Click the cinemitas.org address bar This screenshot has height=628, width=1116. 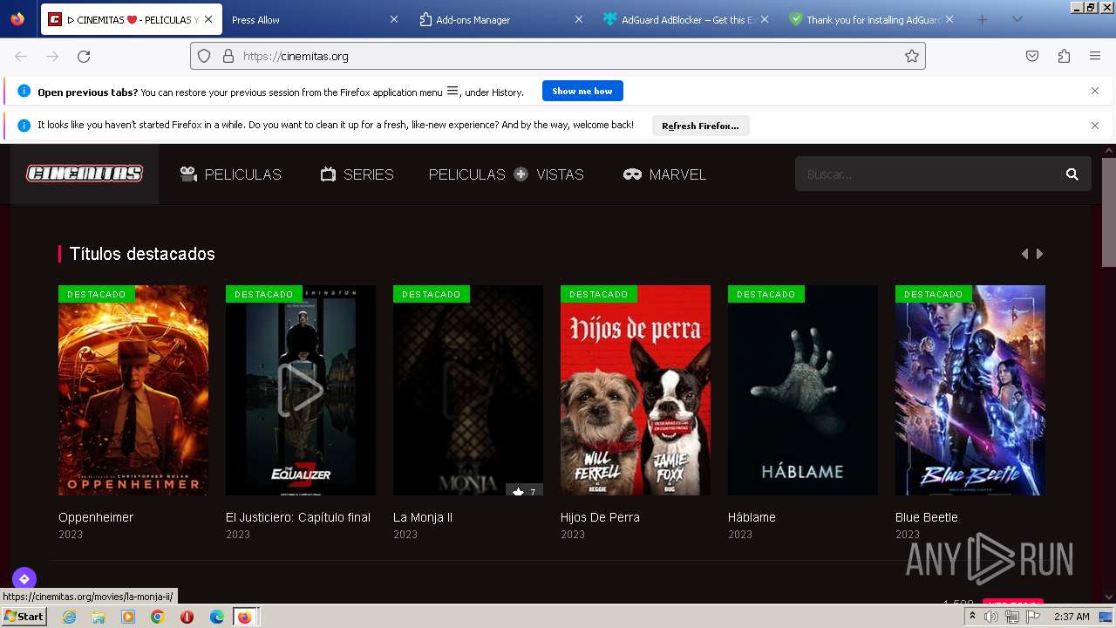coord(558,56)
